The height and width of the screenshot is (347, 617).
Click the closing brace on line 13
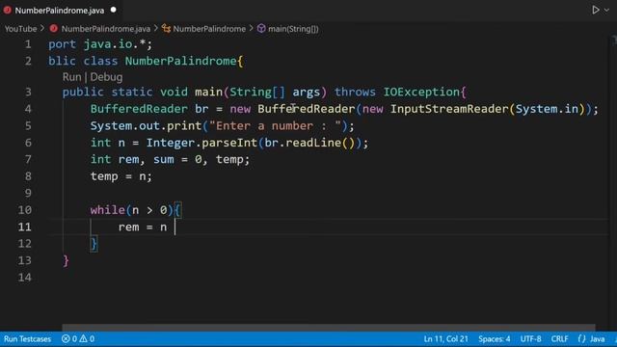coord(67,261)
